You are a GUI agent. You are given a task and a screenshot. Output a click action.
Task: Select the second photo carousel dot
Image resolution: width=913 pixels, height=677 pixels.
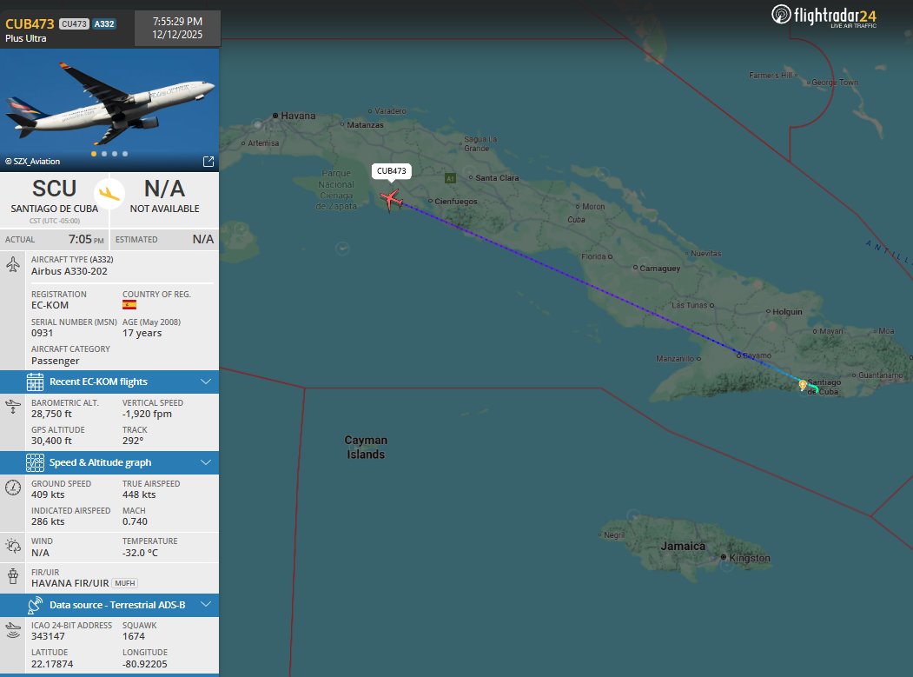click(x=104, y=154)
